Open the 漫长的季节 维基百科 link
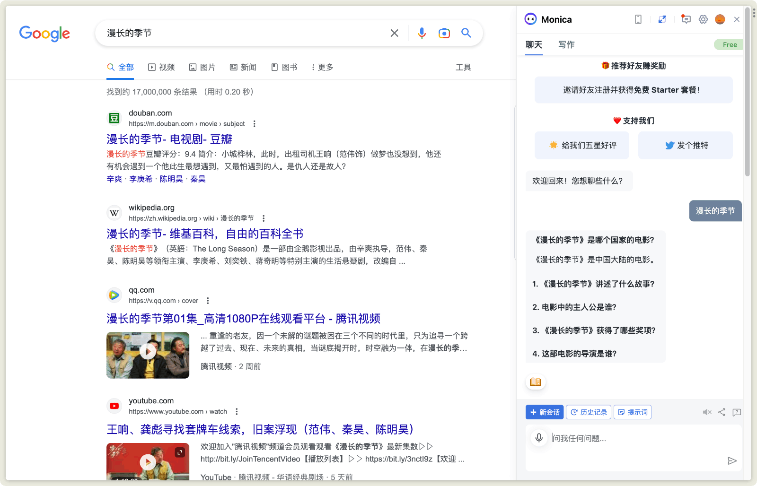Viewport: 757px width, 486px height. click(205, 234)
